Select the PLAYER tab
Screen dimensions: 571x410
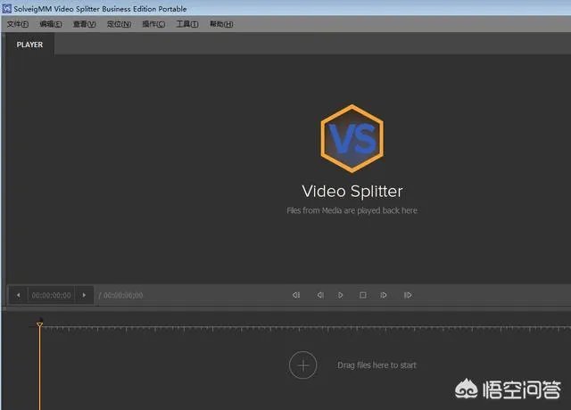(29, 45)
